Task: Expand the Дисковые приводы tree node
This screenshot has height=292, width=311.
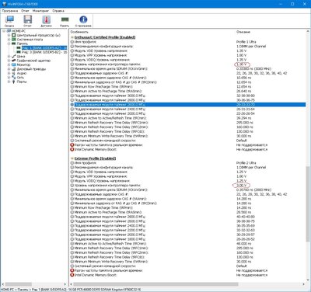Action: 9,69
